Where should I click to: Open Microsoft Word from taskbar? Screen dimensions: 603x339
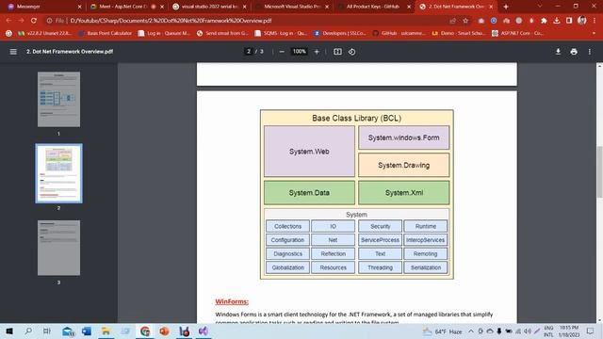tap(87, 331)
